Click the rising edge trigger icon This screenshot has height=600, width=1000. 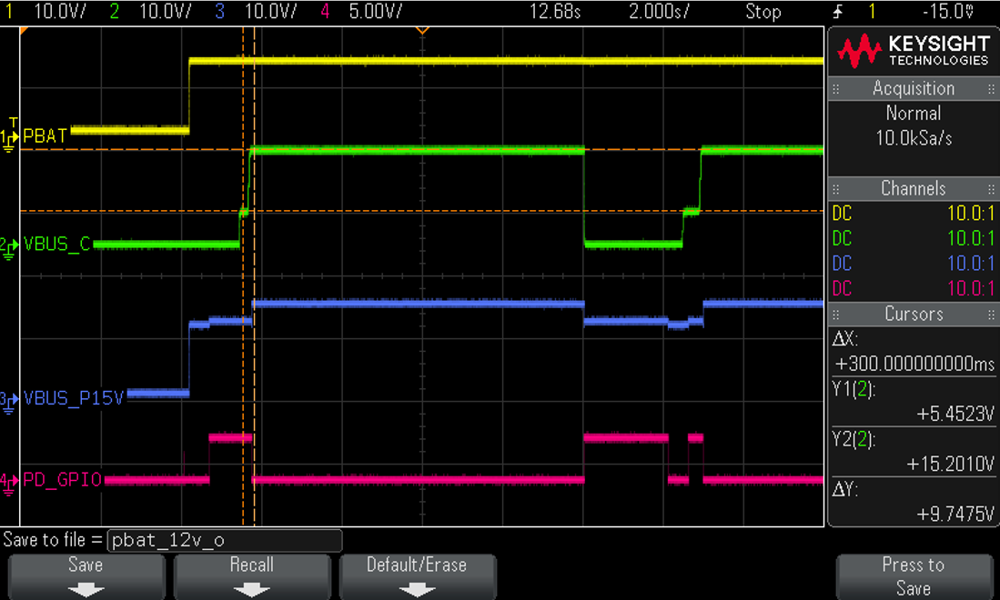(838, 11)
